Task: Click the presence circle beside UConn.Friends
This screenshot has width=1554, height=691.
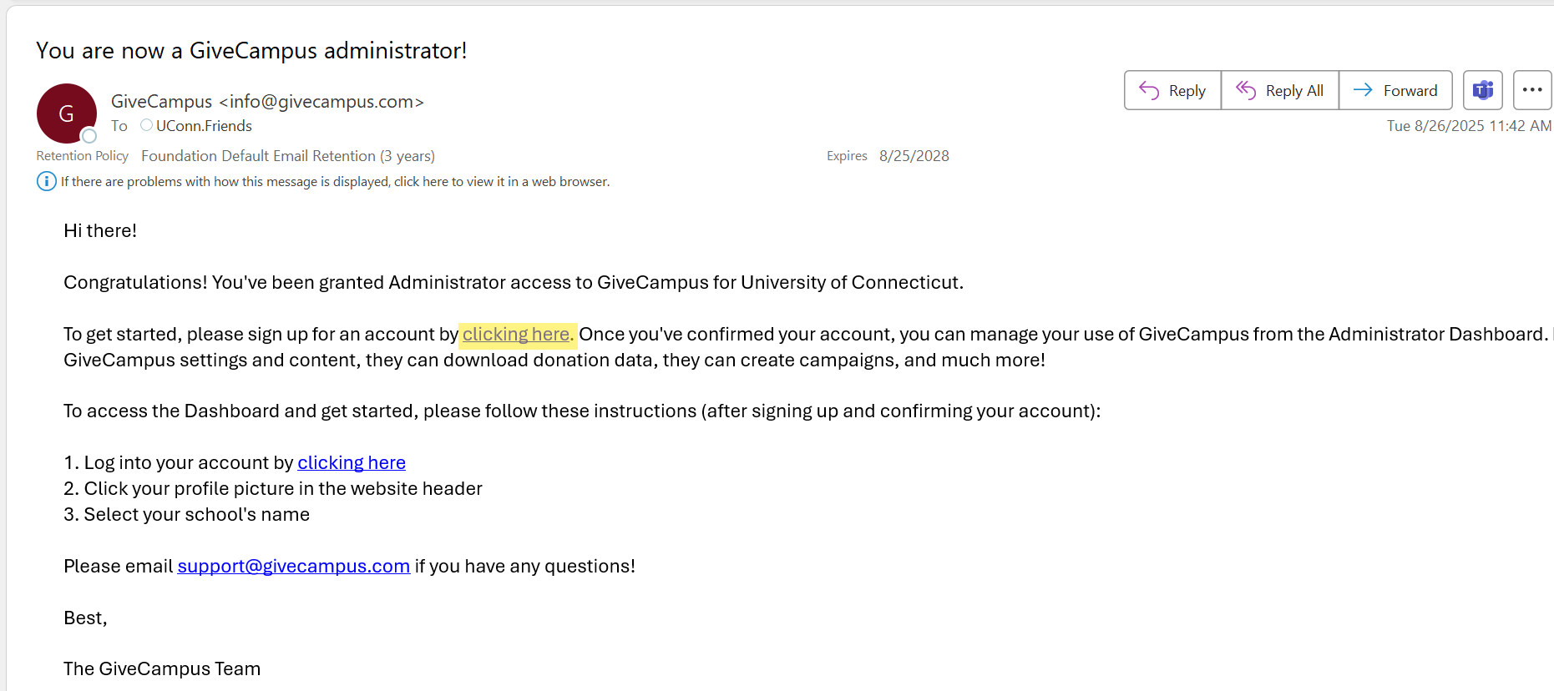Action: tap(147, 125)
